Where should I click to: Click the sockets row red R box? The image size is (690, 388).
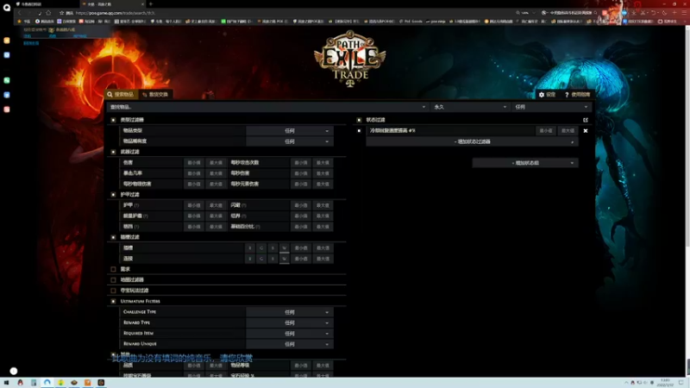(250, 248)
